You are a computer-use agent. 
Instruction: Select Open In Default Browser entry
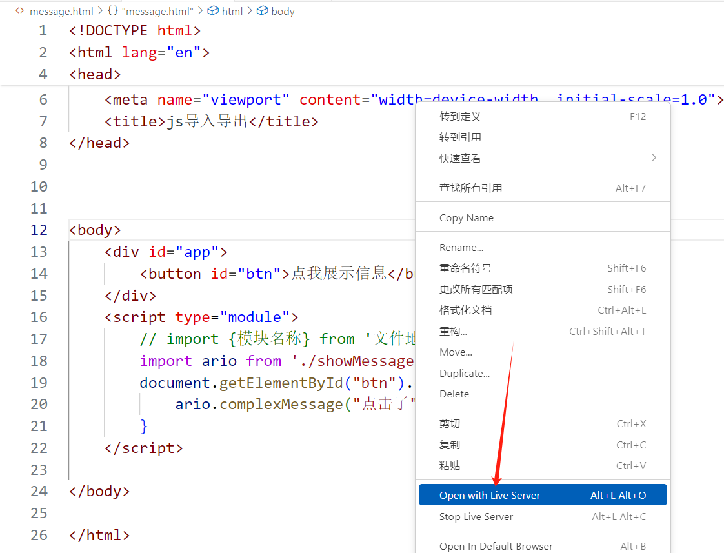543,546
